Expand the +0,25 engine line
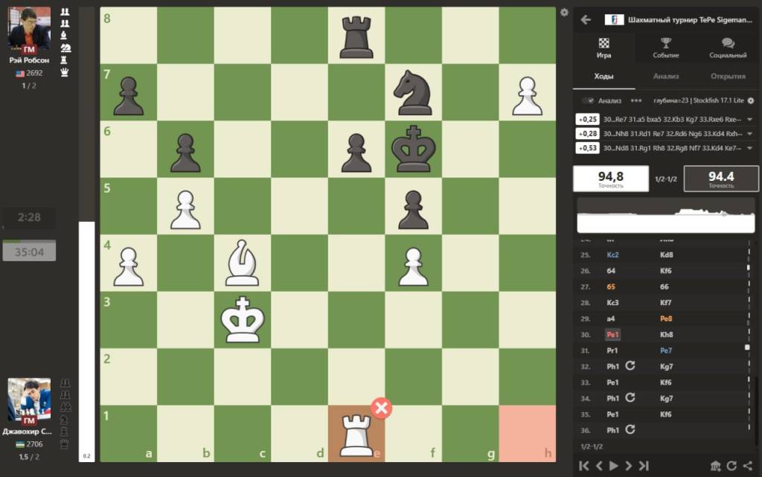 coord(749,120)
